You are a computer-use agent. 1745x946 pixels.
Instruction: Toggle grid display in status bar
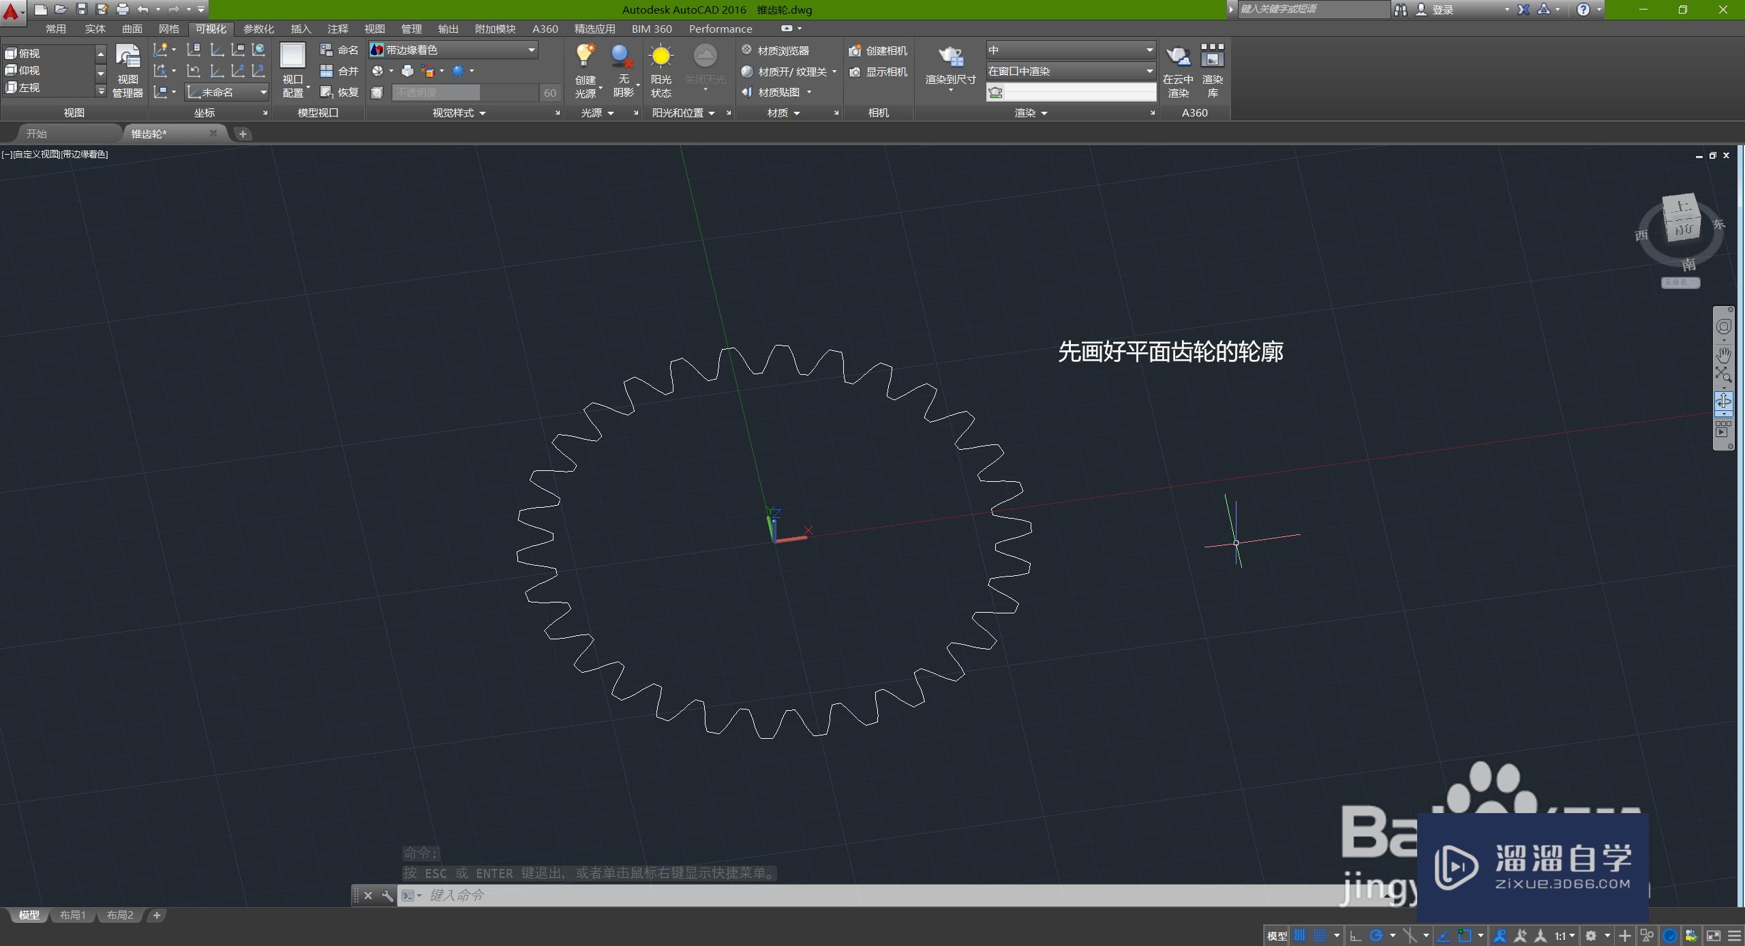pyautogui.click(x=1300, y=935)
